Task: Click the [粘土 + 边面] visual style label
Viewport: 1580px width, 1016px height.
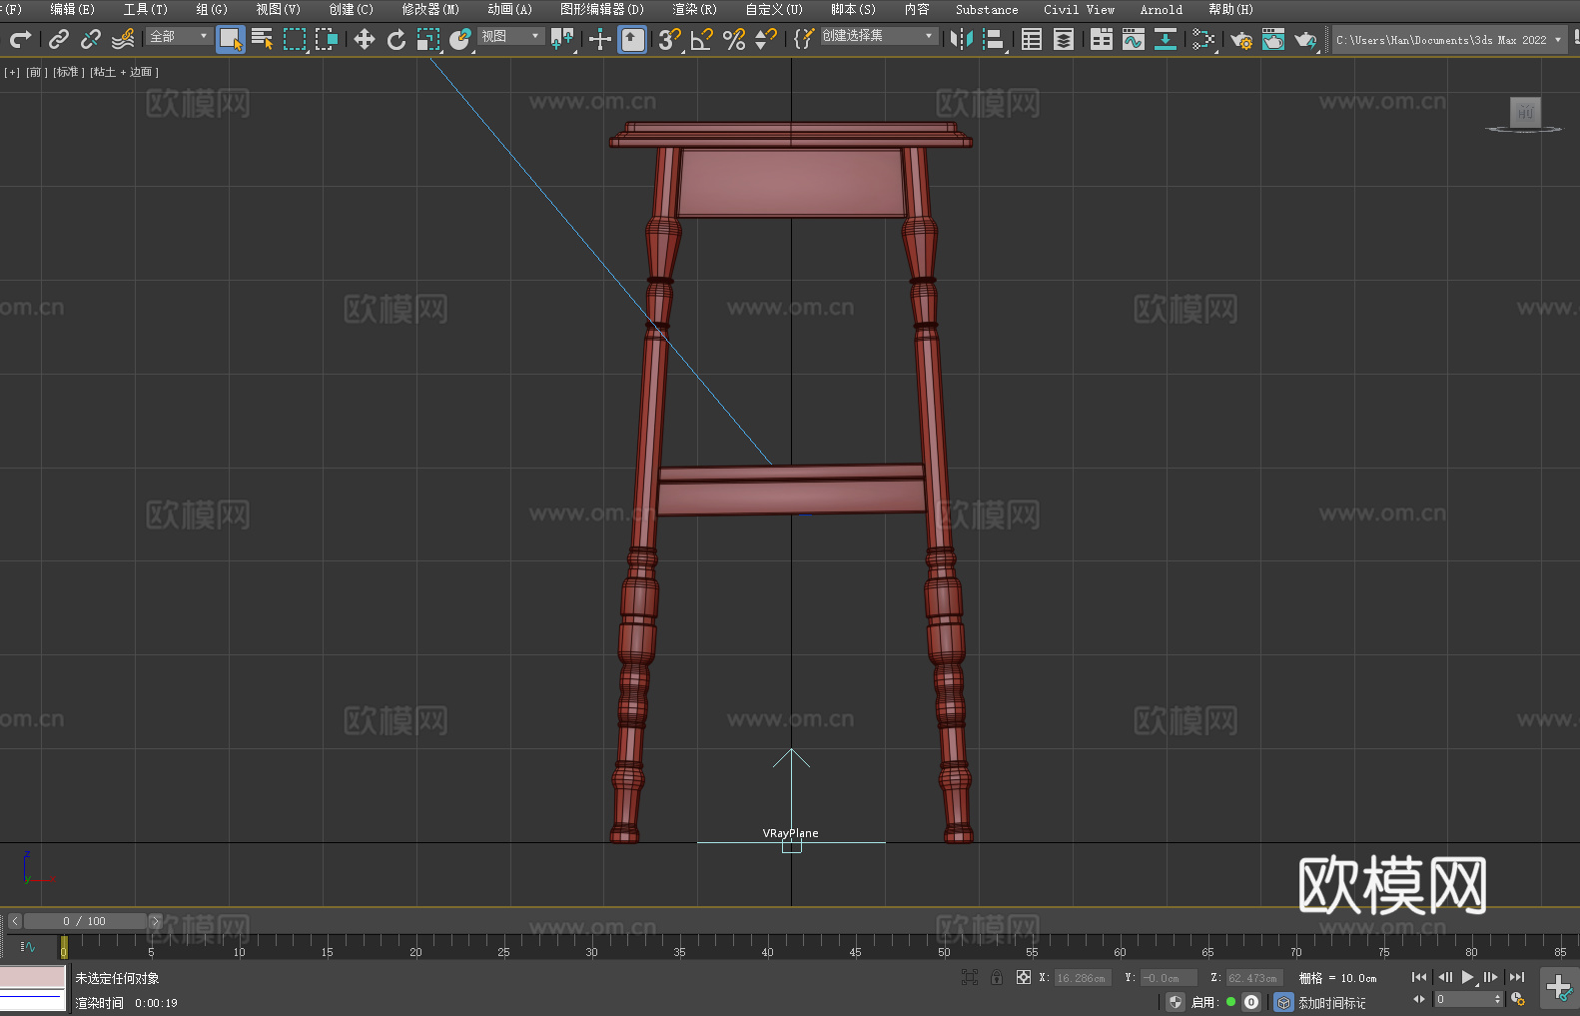Action: pos(125,72)
